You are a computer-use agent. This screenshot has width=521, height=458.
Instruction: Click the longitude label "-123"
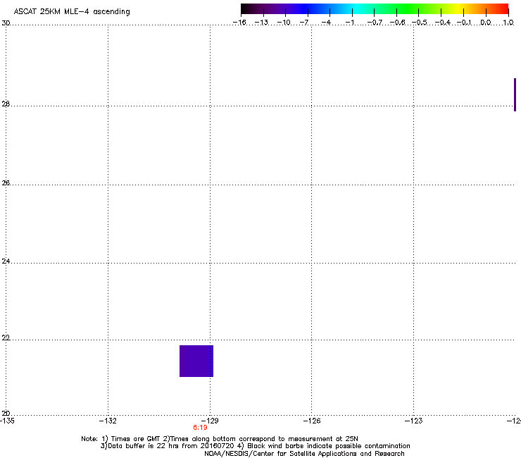pyautogui.click(x=414, y=421)
